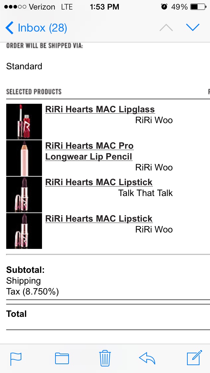Viewport: 210px width, 373px height.
Task: Tap the alarm clock status icon
Action: coord(164,7)
